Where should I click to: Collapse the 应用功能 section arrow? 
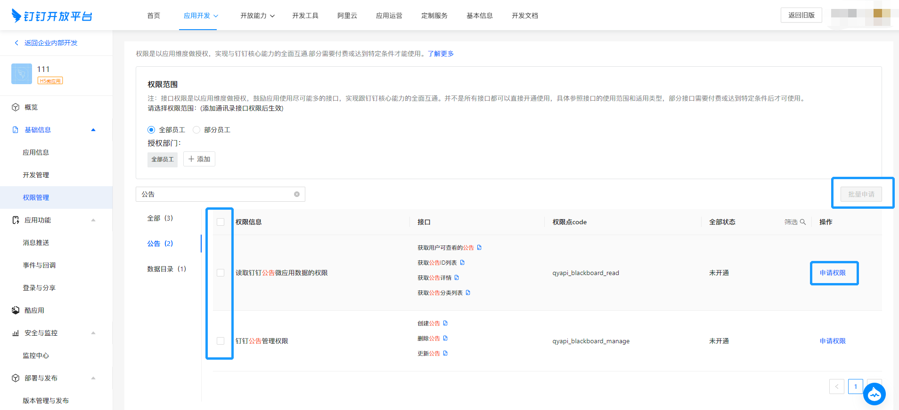click(93, 220)
